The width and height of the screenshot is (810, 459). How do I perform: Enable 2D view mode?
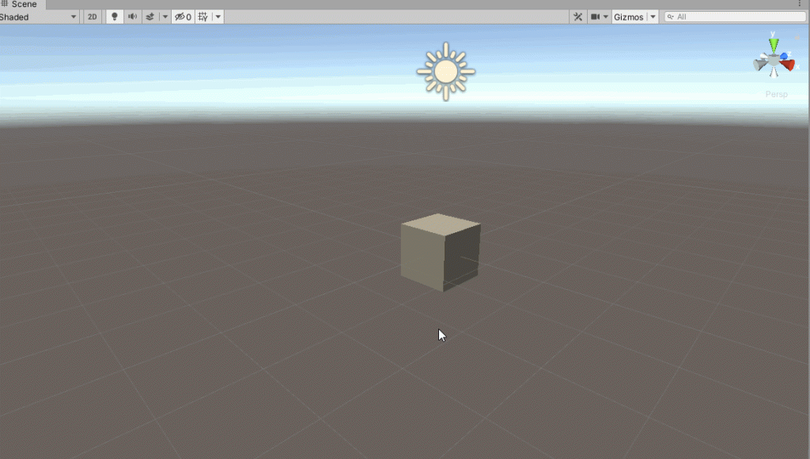[92, 16]
